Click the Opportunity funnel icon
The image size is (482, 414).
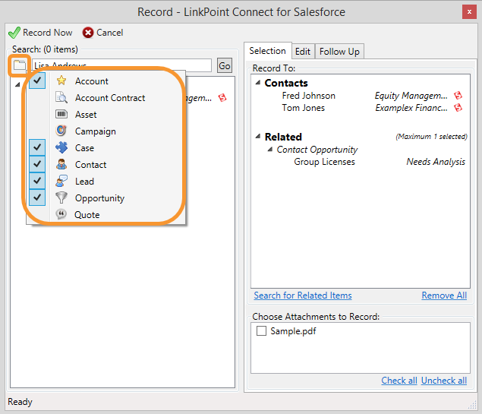tap(61, 198)
